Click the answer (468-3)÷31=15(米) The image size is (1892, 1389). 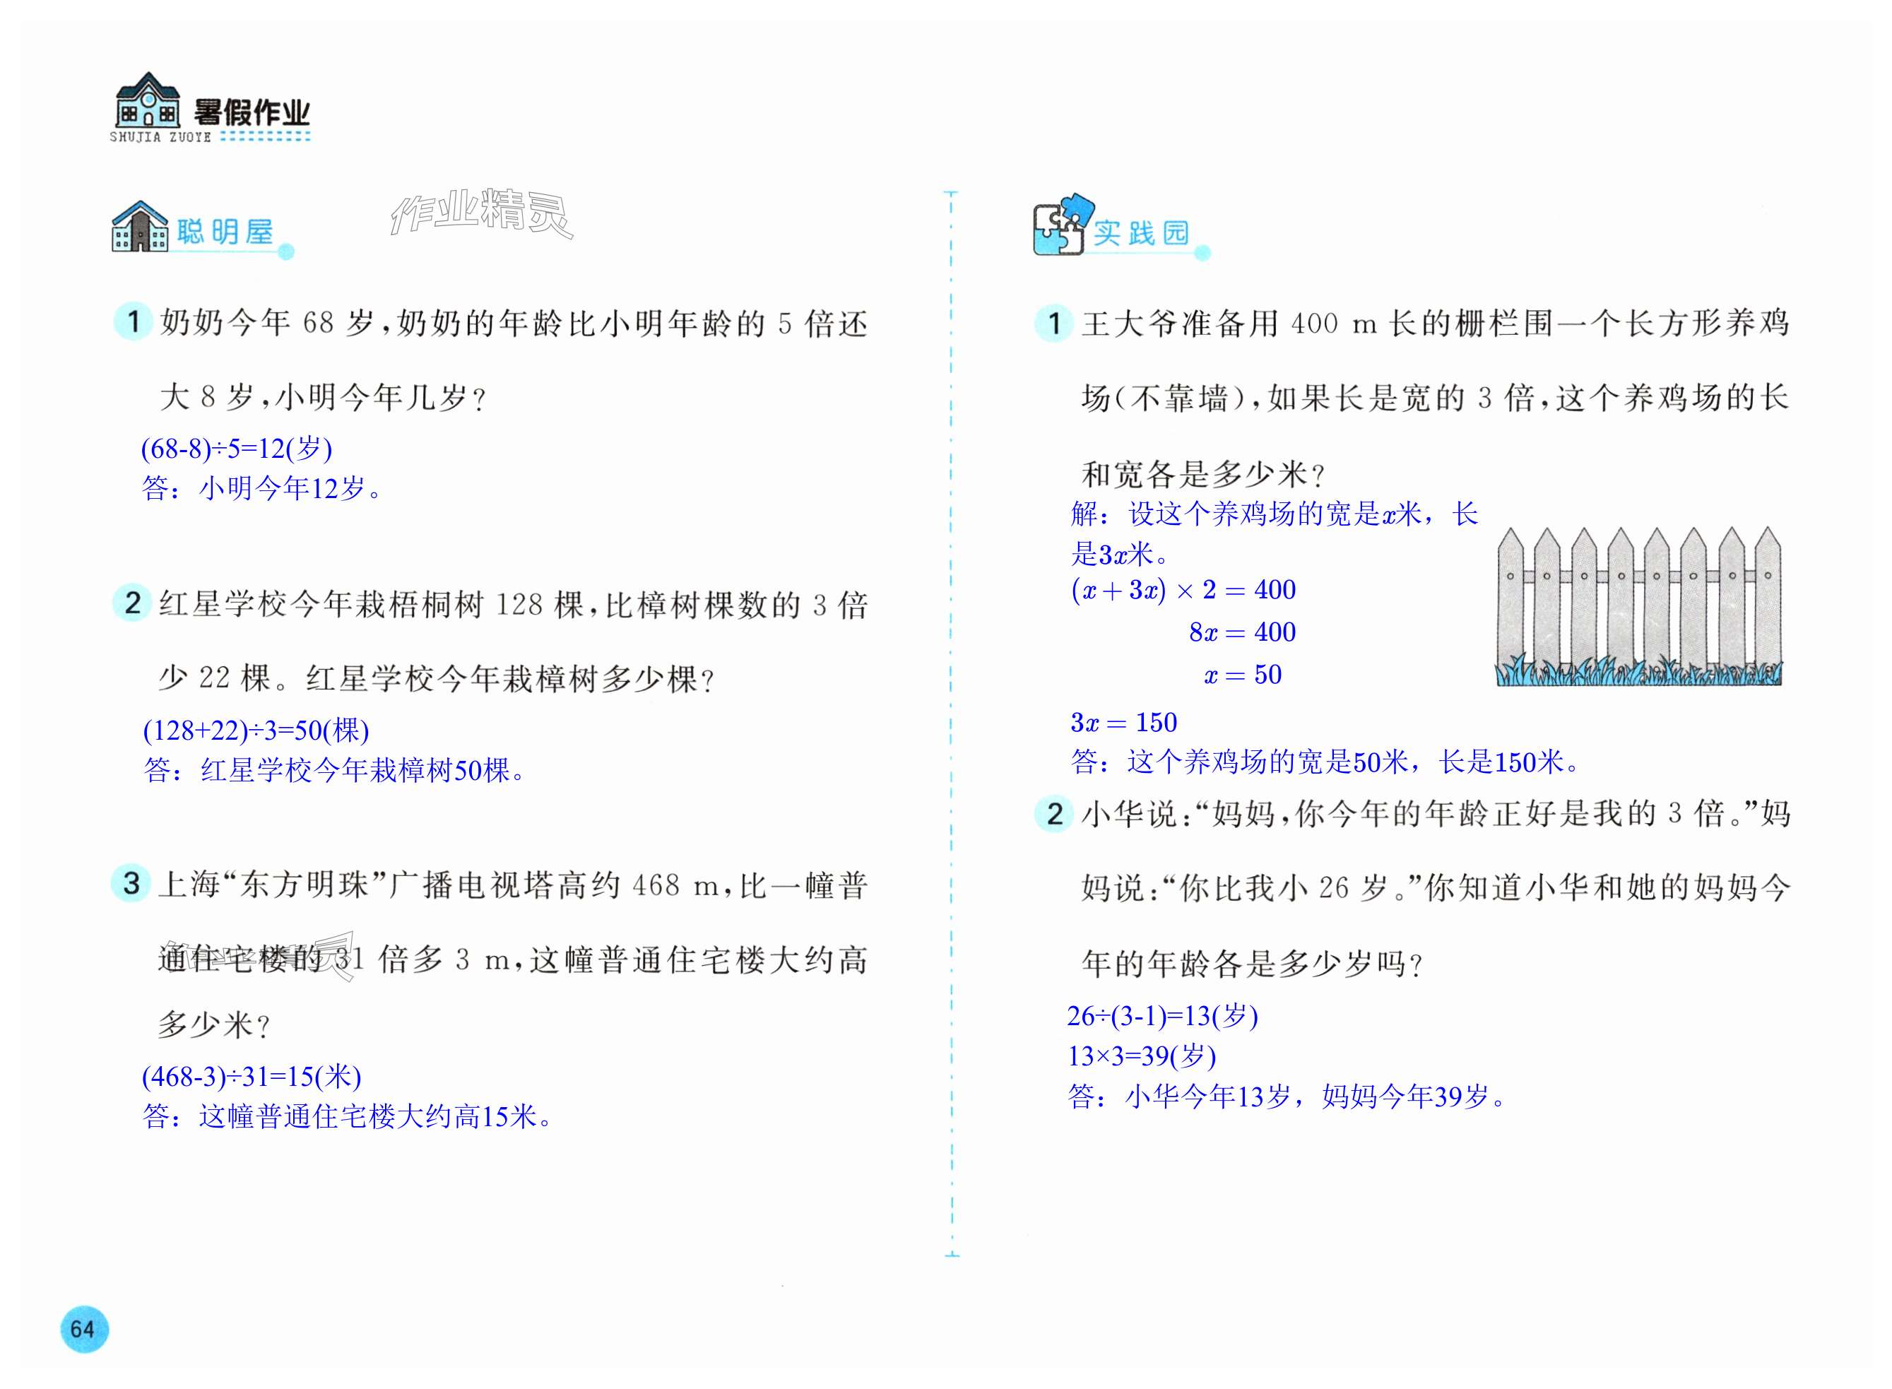click(251, 1076)
